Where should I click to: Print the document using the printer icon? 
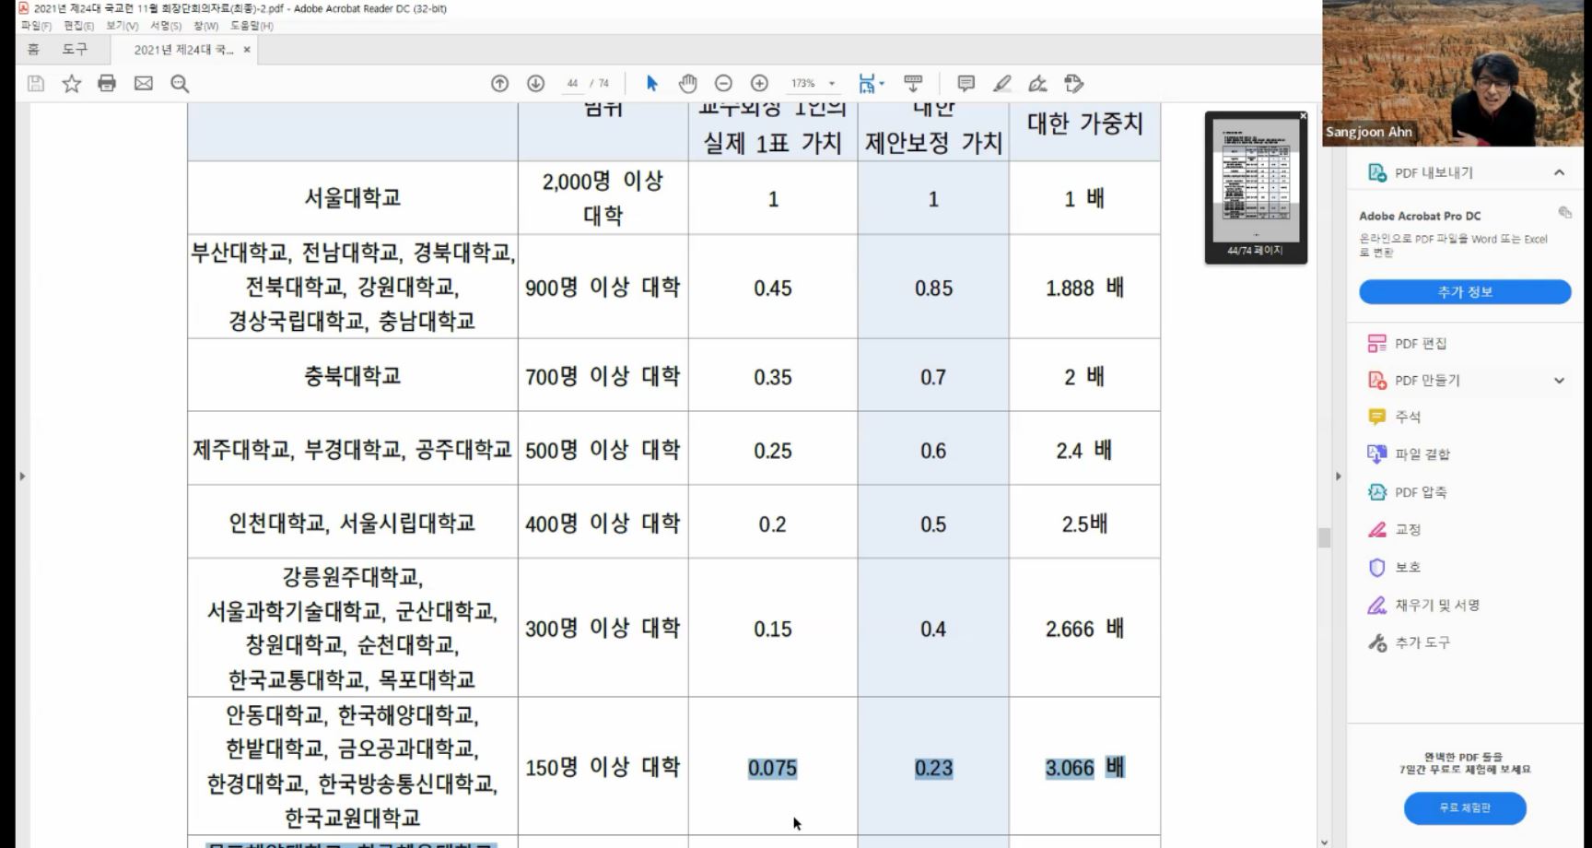point(107,84)
